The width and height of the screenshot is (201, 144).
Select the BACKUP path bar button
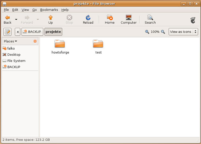tap(32, 32)
